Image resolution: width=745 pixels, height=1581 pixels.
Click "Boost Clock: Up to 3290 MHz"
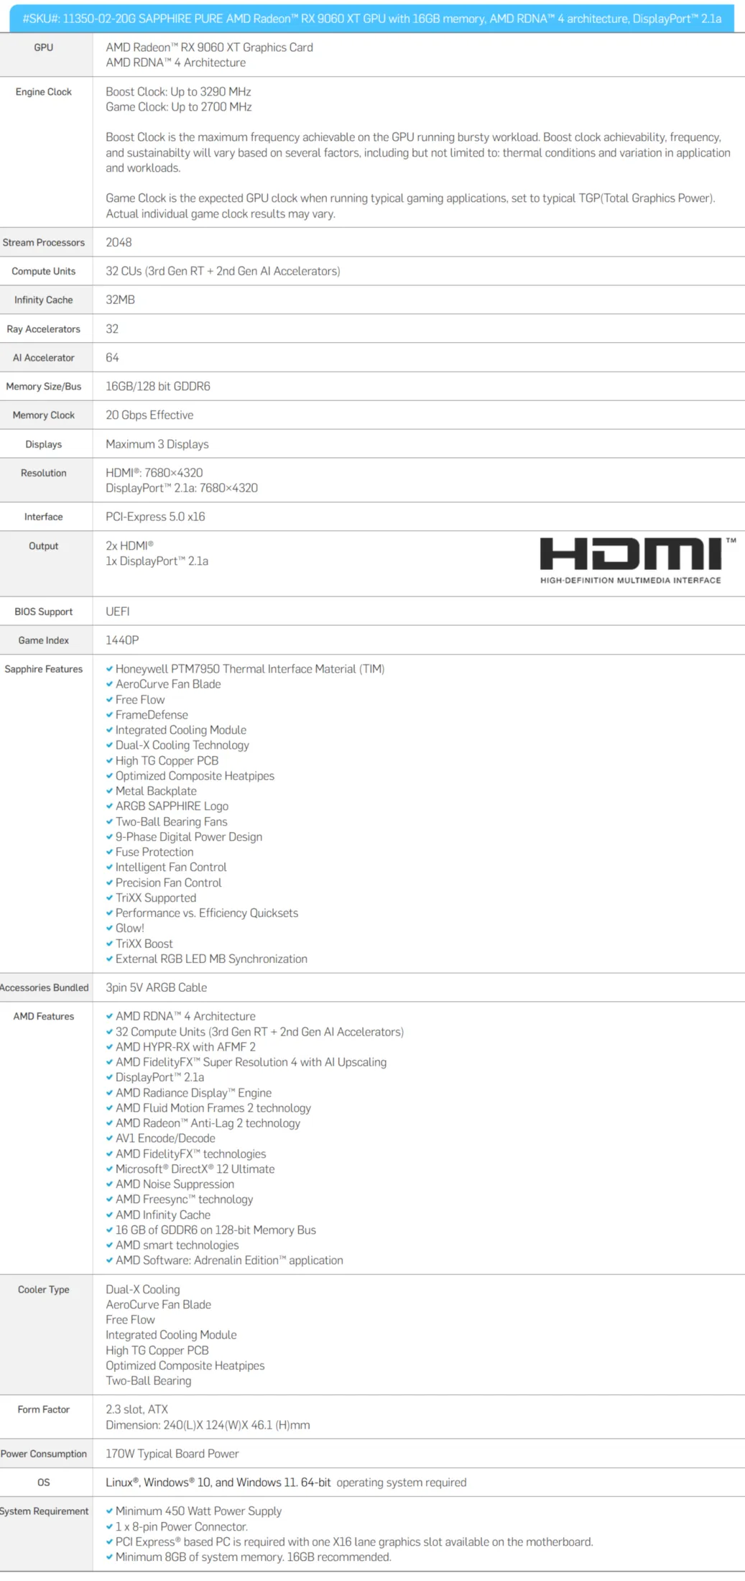(x=178, y=92)
